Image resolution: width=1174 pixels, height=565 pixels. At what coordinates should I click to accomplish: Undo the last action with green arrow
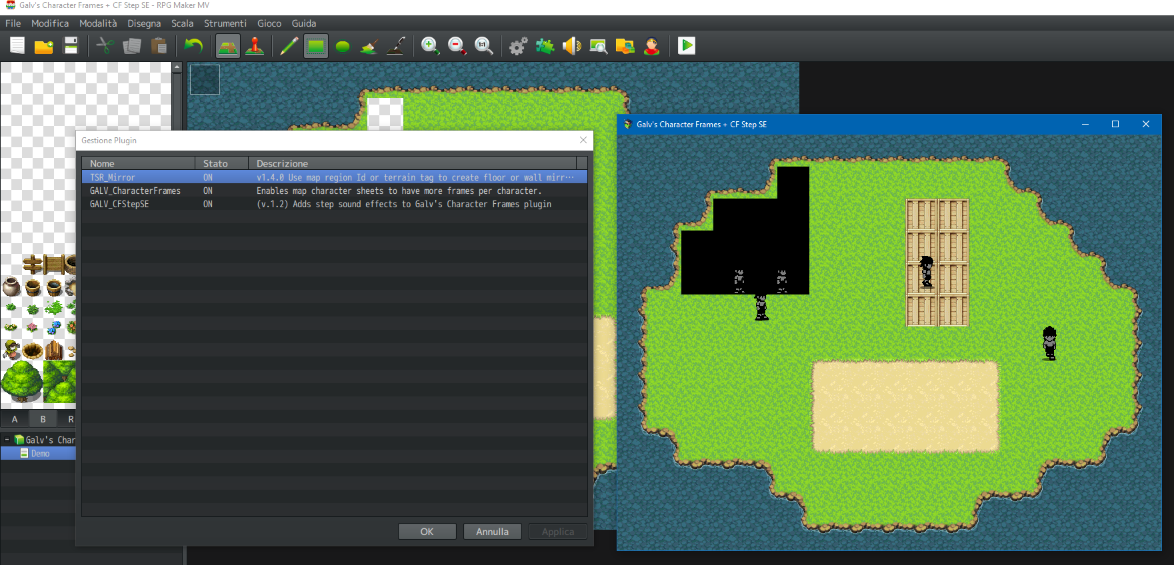coord(193,46)
